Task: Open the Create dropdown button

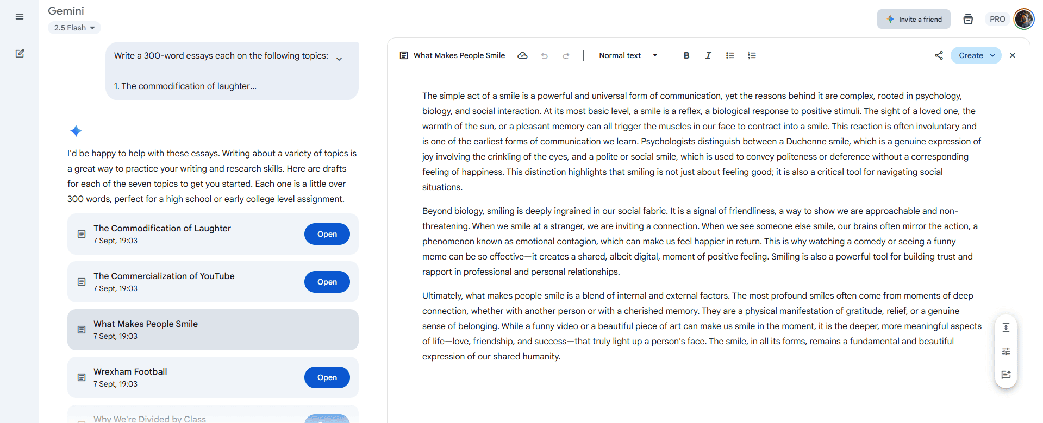Action: pos(976,55)
